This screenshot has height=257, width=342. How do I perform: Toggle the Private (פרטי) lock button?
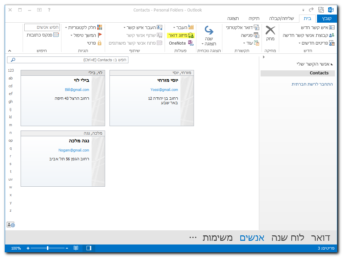99,43
